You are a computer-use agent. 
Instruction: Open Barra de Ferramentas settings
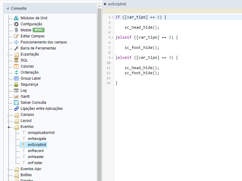click(x=38, y=48)
